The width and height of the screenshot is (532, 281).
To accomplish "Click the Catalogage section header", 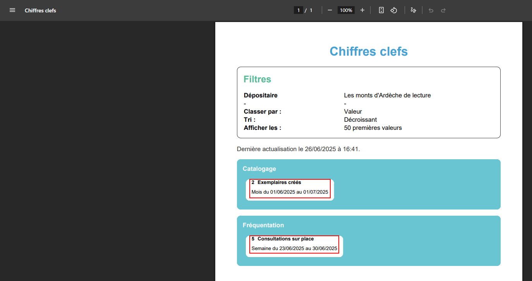I will click(259, 169).
